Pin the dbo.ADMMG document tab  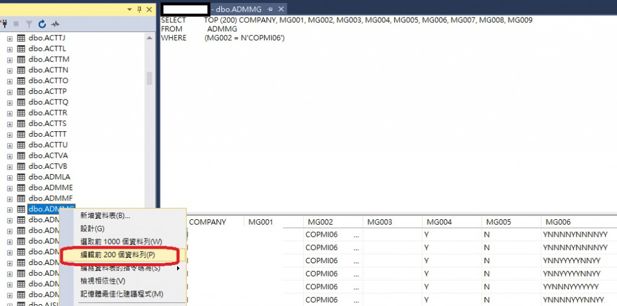pos(270,9)
